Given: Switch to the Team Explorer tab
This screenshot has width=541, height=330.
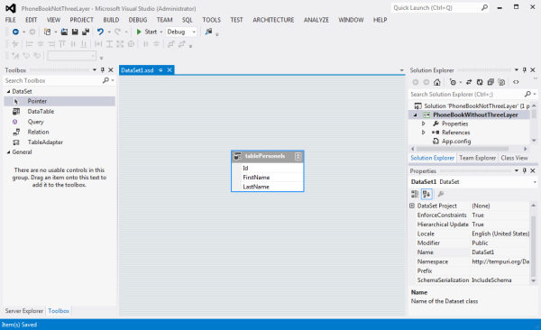Looking at the screenshot, I should pos(478,158).
